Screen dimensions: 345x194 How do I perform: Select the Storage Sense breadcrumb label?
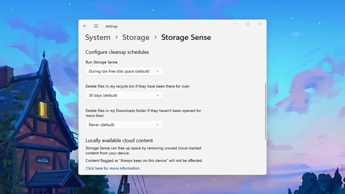click(x=186, y=37)
